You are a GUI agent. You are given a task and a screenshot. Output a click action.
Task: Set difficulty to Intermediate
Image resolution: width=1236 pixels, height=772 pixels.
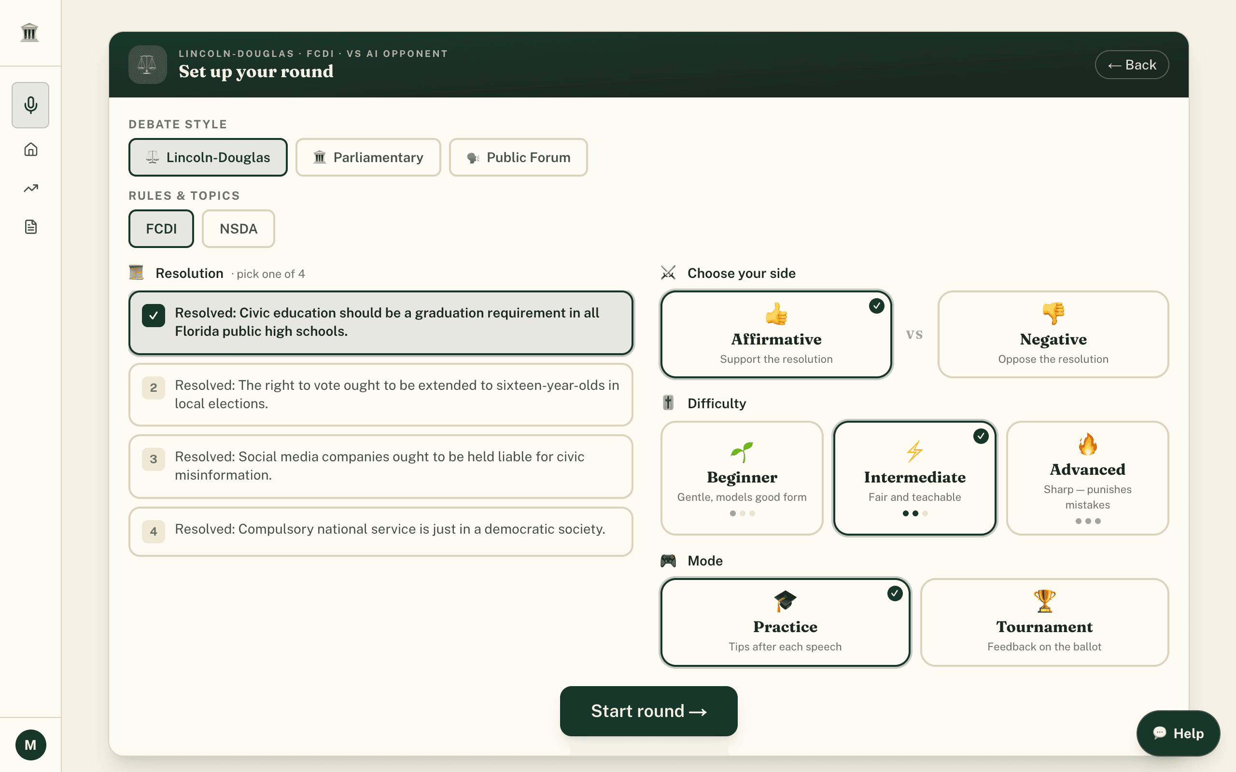click(914, 478)
